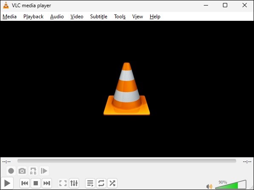Image resolution: width=254 pixels, height=190 pixels.
Task: Click the large cone in video area
Action: click(127, 89)
